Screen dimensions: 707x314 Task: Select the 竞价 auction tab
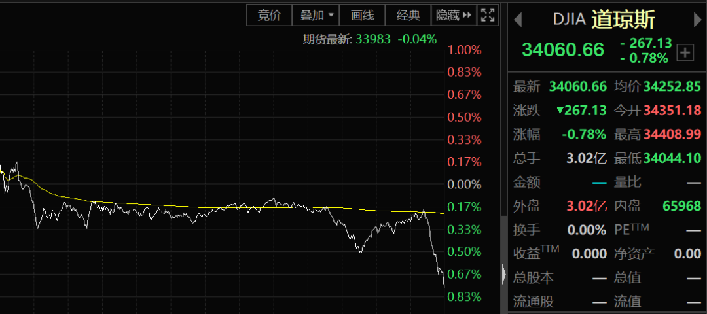(269, 15)
